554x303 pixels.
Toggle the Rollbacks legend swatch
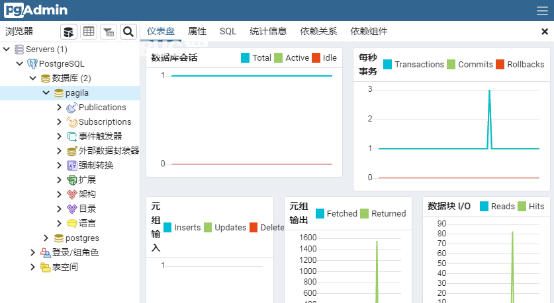point(500,65)
